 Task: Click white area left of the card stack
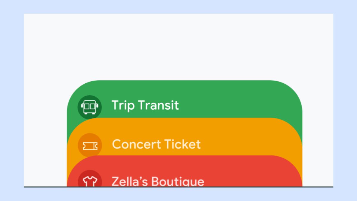point(45,134)
